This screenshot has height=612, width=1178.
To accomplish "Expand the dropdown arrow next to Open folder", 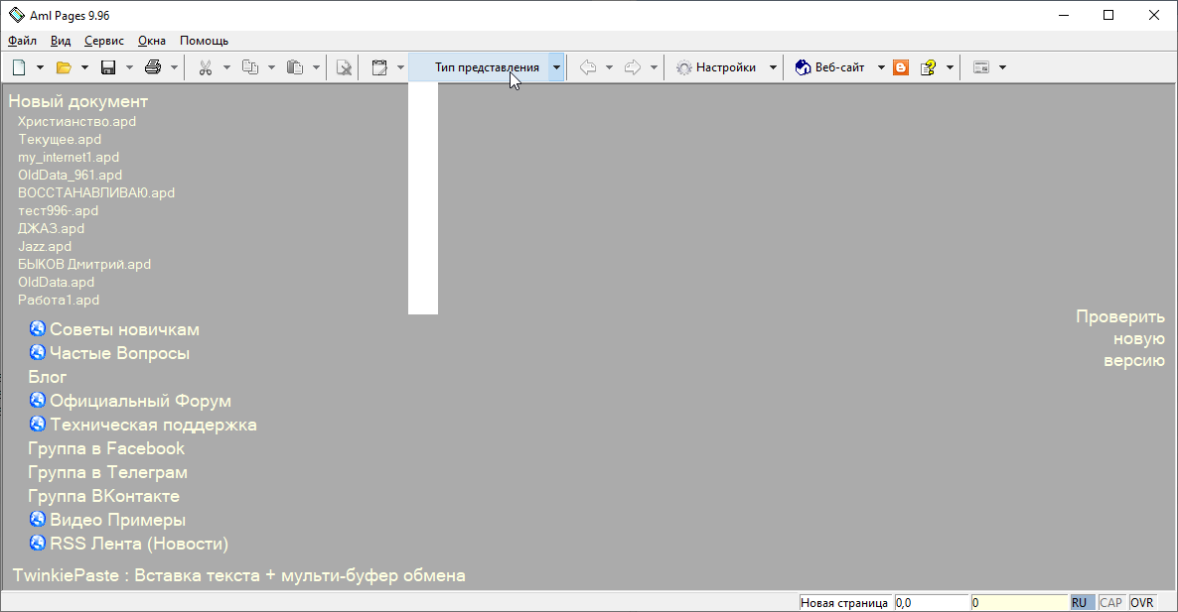I will coord(84,67).
